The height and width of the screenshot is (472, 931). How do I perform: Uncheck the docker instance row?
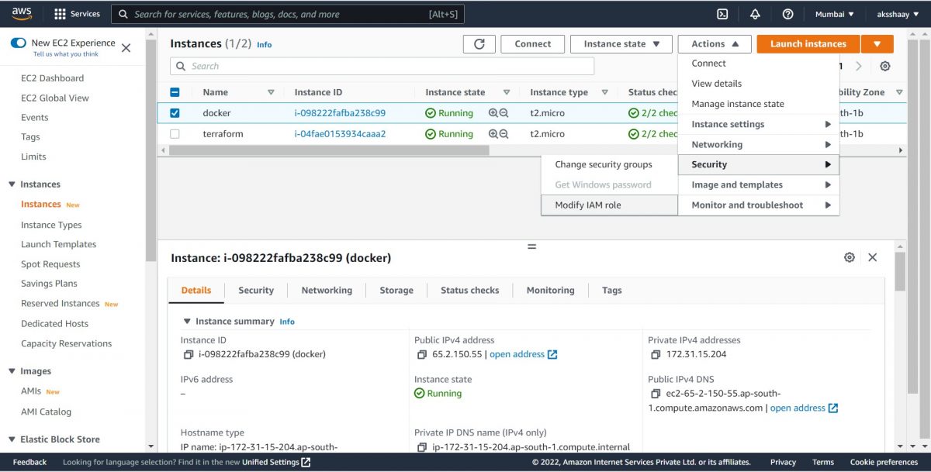[x=175, y=112]
